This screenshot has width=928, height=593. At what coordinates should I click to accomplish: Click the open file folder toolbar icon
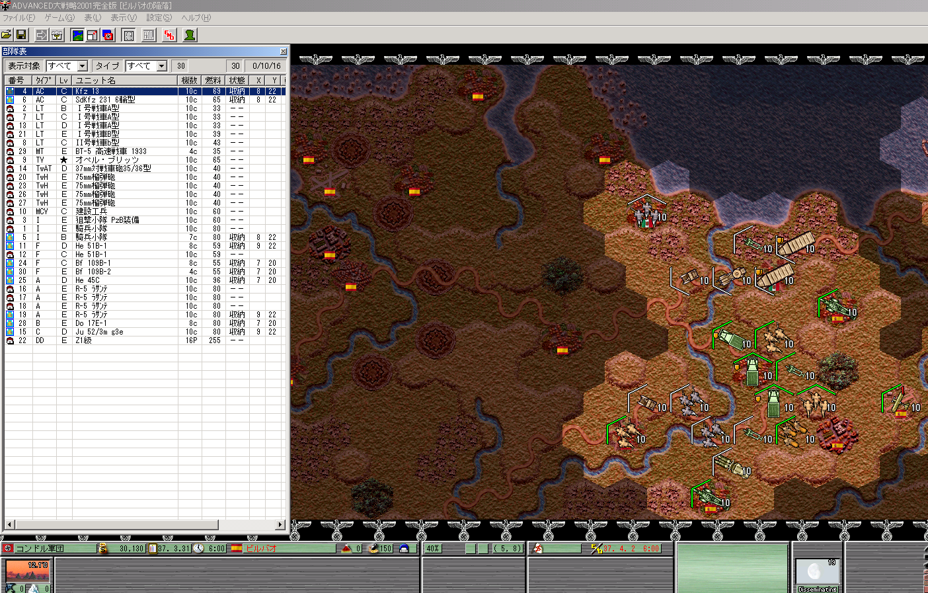pyautogui.click(x=7, y=34)
